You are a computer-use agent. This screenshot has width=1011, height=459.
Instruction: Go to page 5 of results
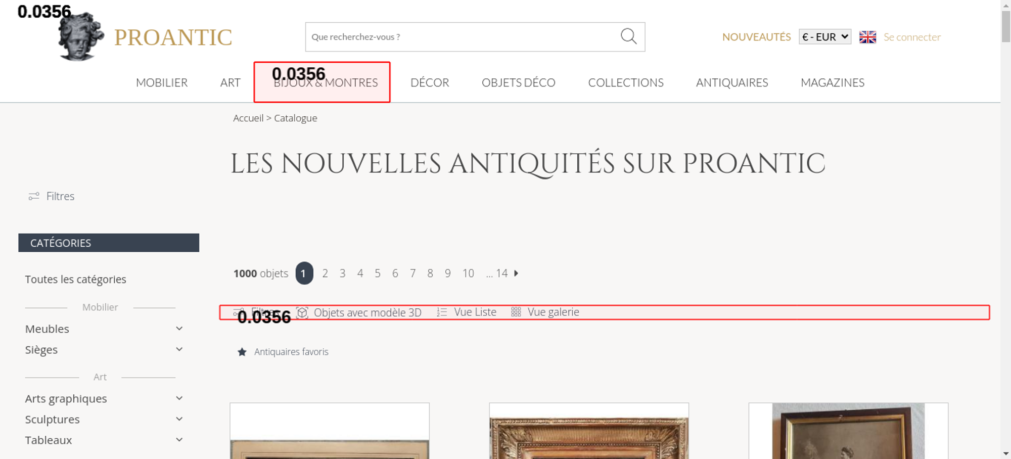[x=378, y=273]
